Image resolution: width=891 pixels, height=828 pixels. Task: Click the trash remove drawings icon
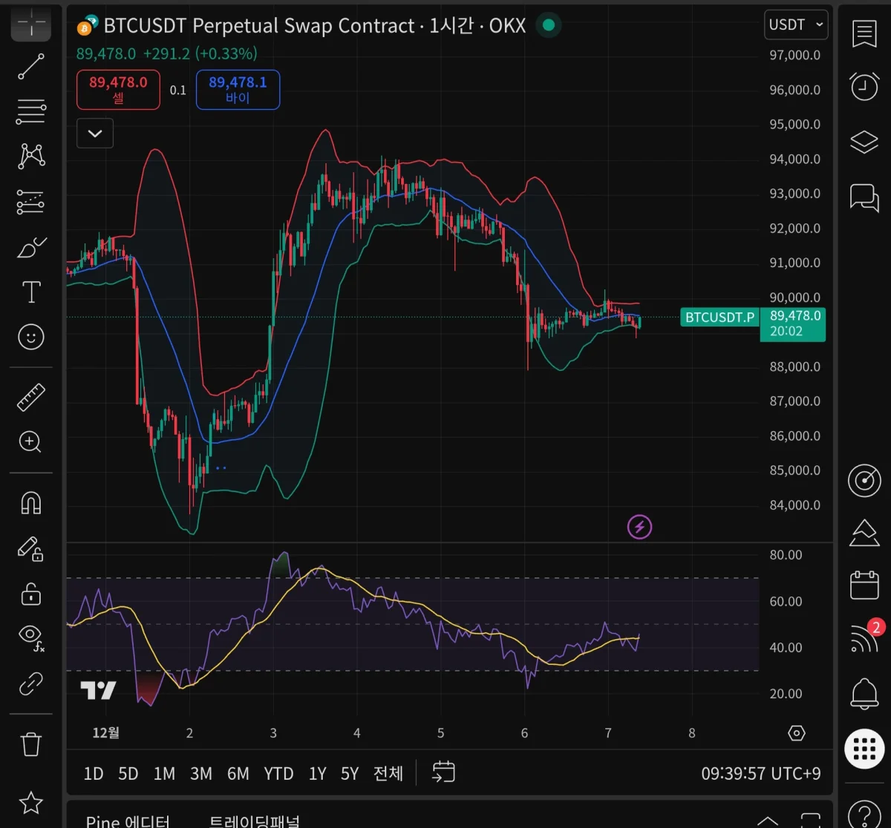pyautogui.click(x=31, y=743)
